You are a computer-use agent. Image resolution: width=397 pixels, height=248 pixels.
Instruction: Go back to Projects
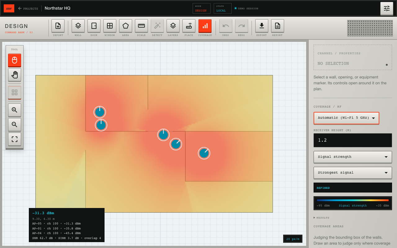click(28, 8)
